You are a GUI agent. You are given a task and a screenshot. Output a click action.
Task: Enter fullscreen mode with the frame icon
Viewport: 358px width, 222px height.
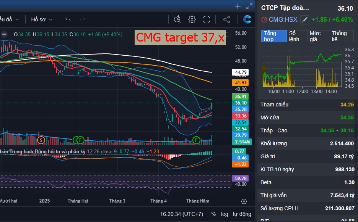207,19
